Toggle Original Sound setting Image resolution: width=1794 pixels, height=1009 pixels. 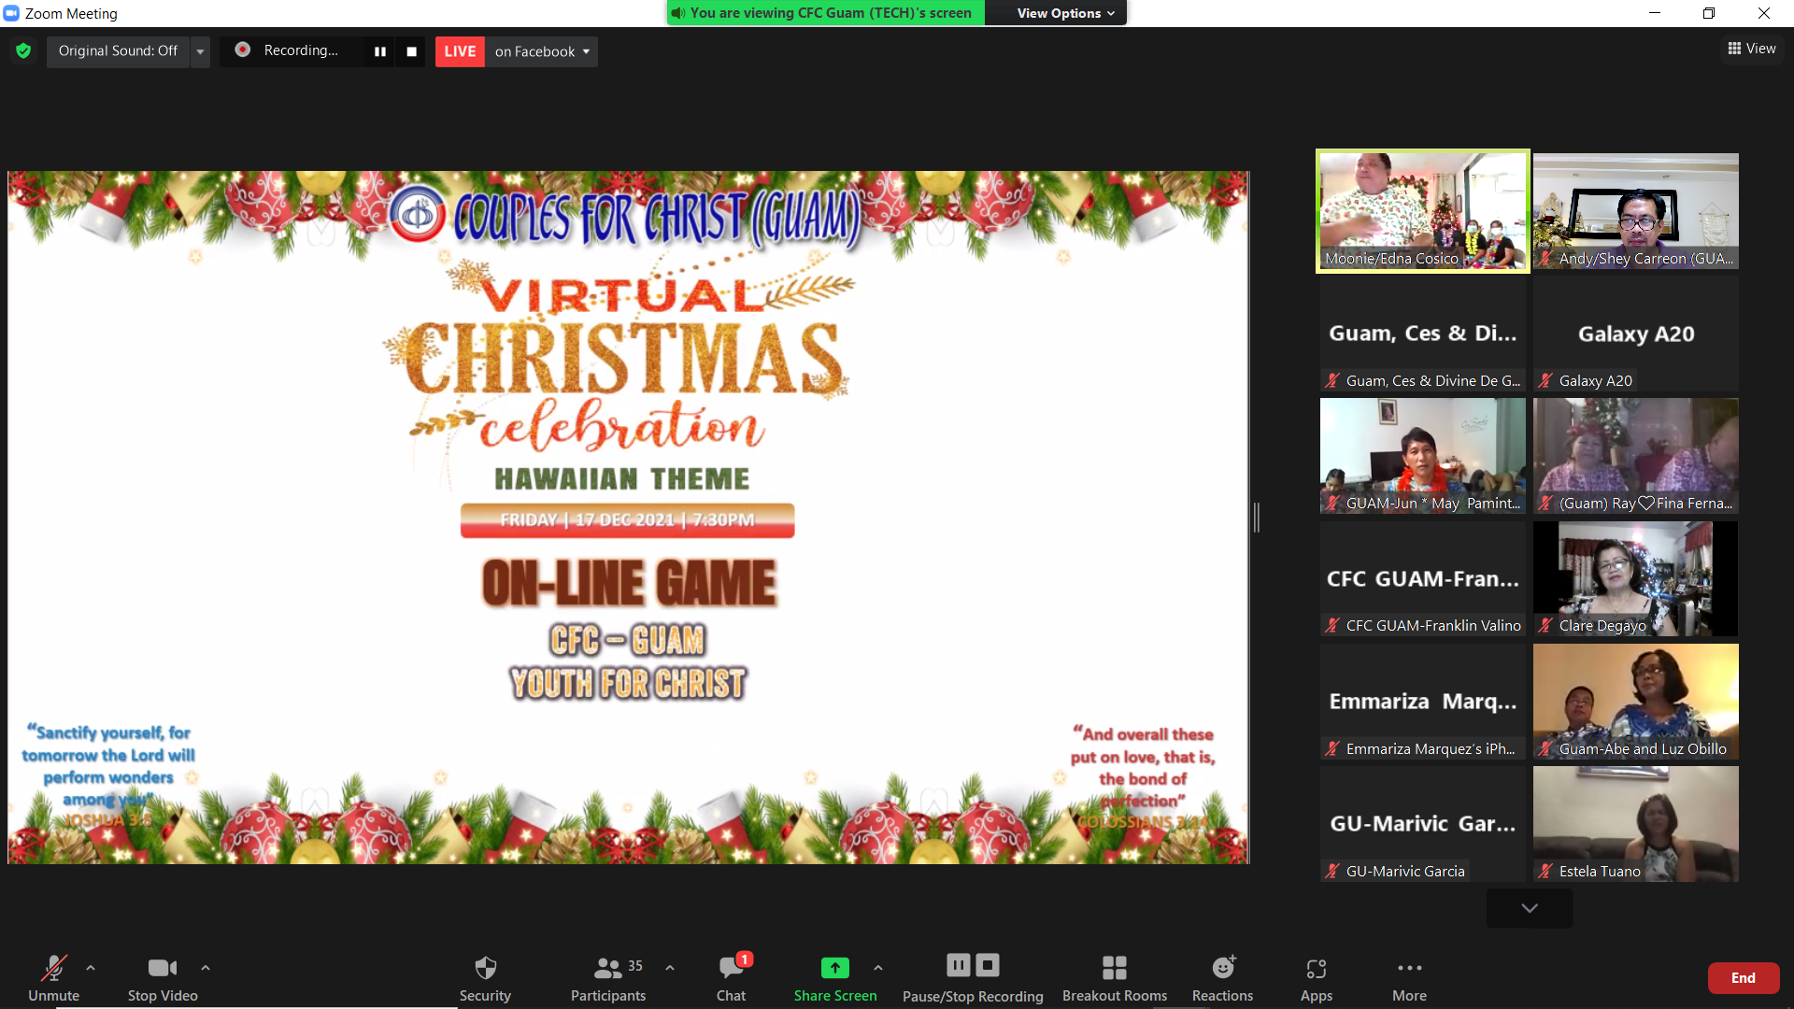point(118,50)
